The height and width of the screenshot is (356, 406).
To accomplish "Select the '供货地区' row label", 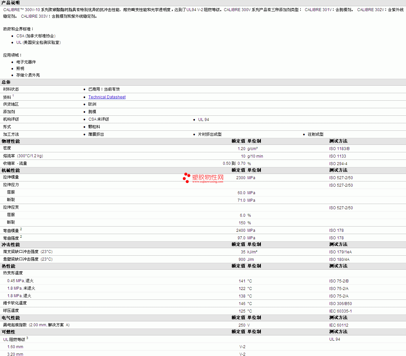I will 11,104.
